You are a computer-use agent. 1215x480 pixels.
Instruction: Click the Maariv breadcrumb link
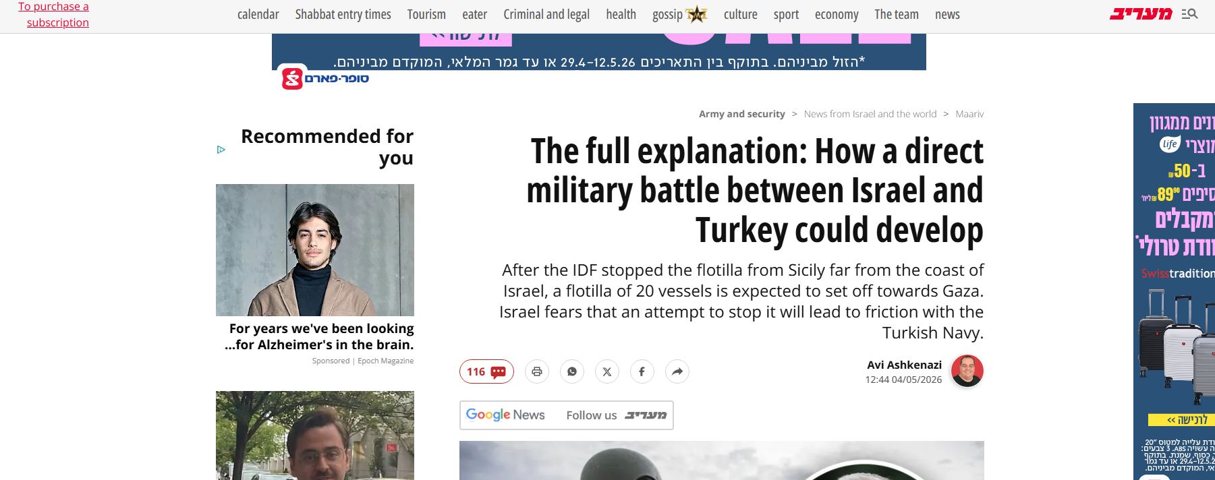tap(969, 114)
